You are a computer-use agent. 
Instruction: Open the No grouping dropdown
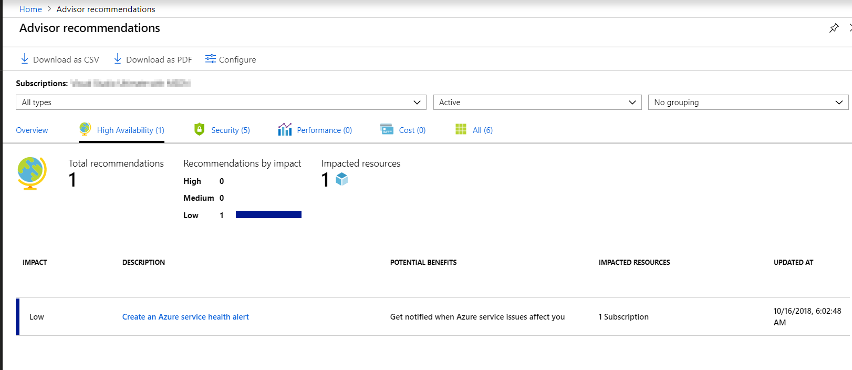(748, 102)
